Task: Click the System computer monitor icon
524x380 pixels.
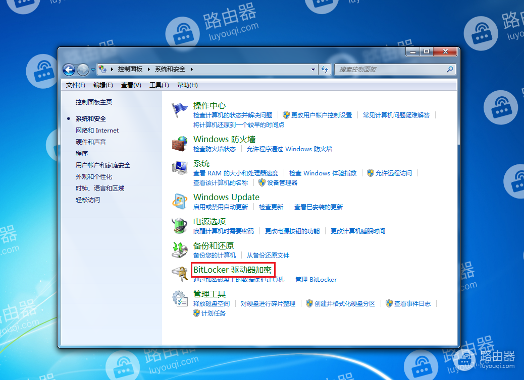Action: click(180, 168)
